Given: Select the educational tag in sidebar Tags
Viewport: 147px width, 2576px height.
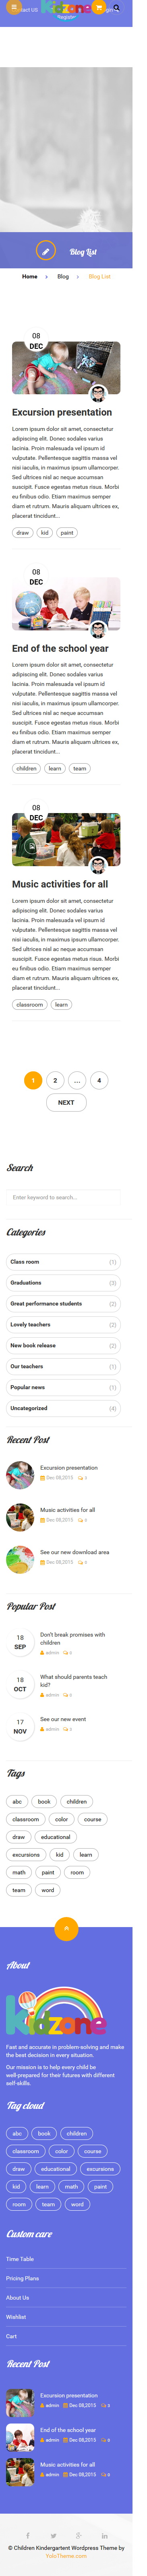Looking at the screenshot, I should tap(56, 1836).
